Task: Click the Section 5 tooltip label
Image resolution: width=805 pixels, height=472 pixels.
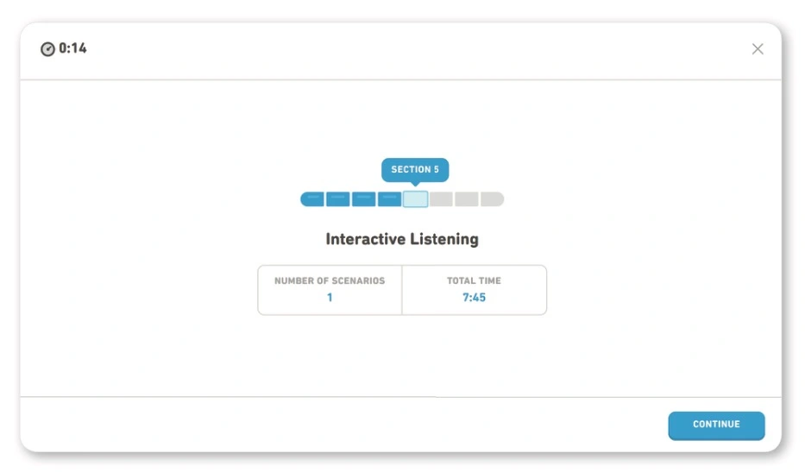Action: click(415, 169)
